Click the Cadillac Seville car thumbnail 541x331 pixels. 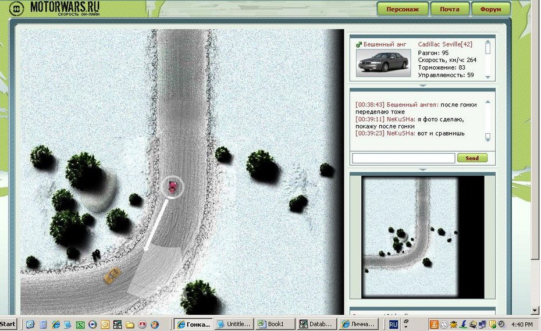pos(383,63)
